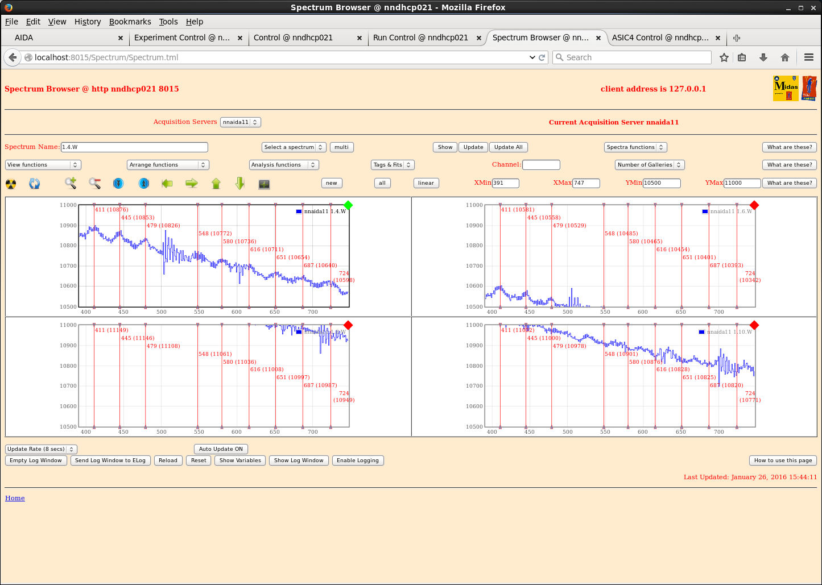Viewport: 822px width, 585px height.
Task: Click the Show Log Window button
Action: 299,460
